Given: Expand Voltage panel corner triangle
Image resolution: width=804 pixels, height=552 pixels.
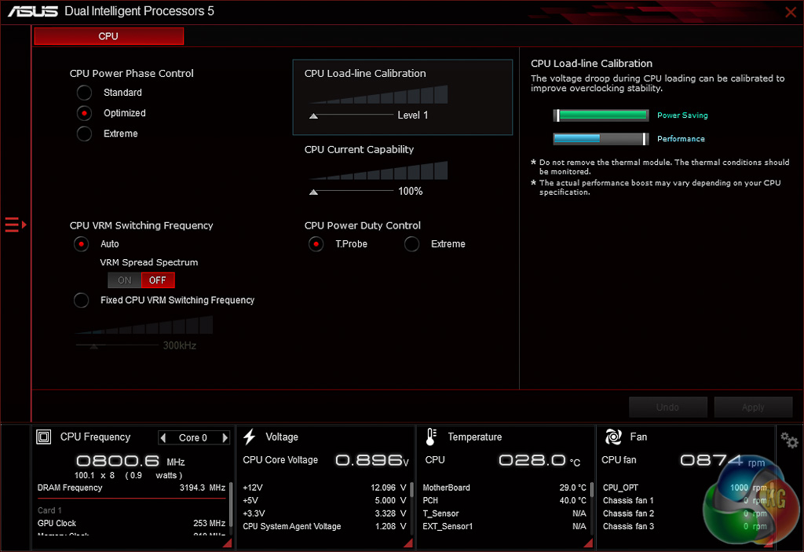Looking at the screenshot, I should click(408, 543).
